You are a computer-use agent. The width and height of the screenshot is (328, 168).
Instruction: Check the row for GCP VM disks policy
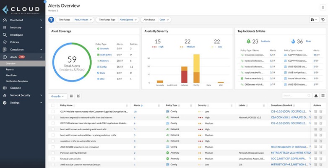click(x=53, y=112)
